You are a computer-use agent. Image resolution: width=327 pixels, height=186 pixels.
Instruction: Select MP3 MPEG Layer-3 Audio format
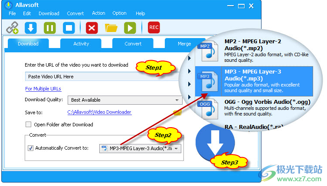(254, 81)
